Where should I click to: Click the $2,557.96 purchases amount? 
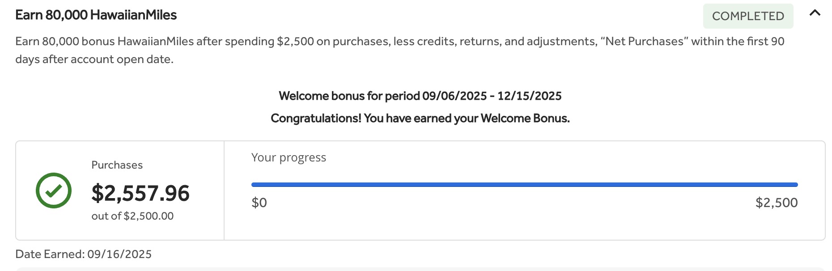click(x=140, y=193)
